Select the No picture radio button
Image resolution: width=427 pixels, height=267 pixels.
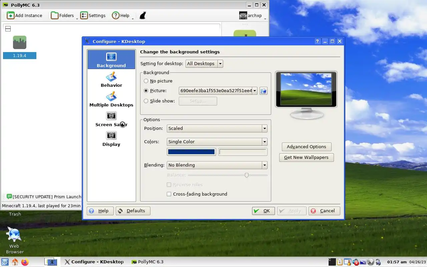pos(146,81)
